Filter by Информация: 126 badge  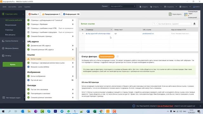click(71, 14)
